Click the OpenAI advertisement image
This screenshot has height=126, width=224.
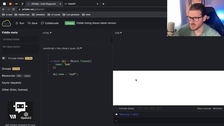point(20,111)
